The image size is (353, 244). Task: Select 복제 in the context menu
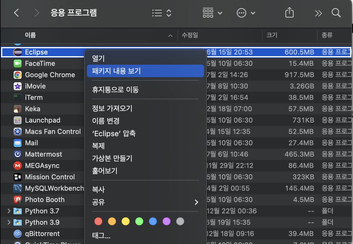146,146
